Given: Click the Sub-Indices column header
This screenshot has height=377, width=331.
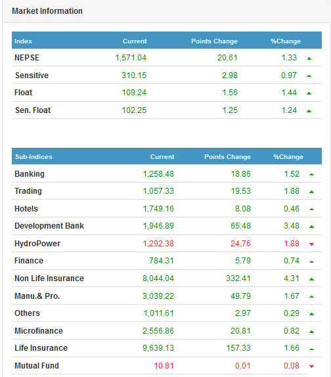Looking at the screenshot, I should click(x=33, y=157).
